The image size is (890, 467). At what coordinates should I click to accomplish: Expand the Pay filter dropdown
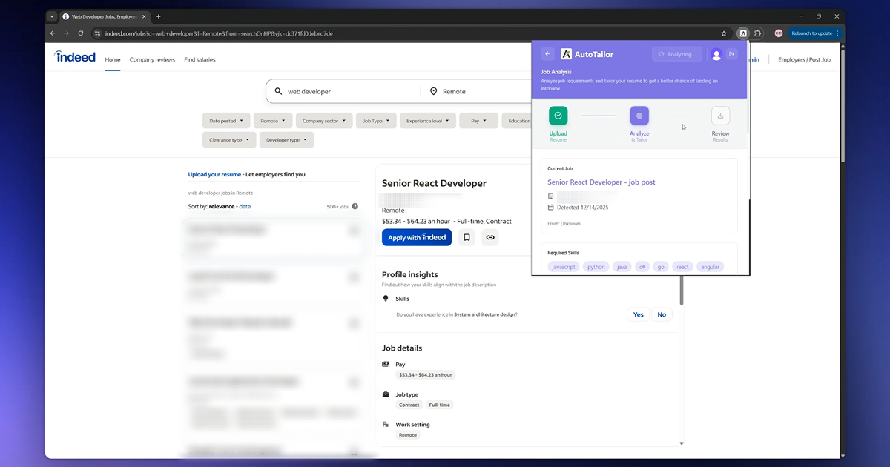click(x=478, y=120)
